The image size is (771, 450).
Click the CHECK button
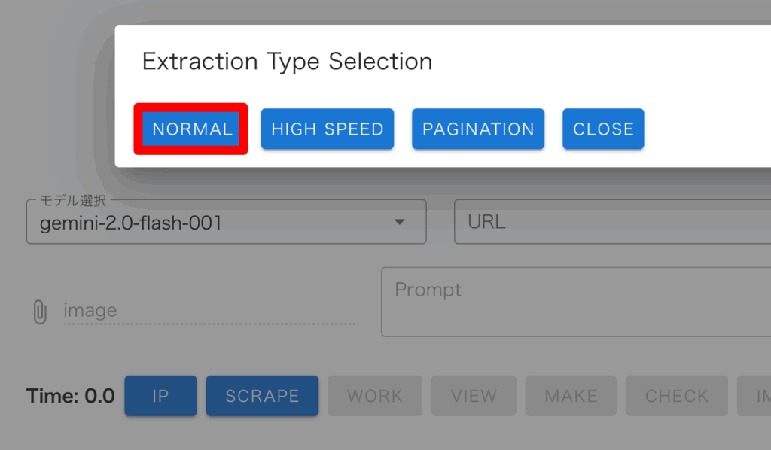(676, 396)
